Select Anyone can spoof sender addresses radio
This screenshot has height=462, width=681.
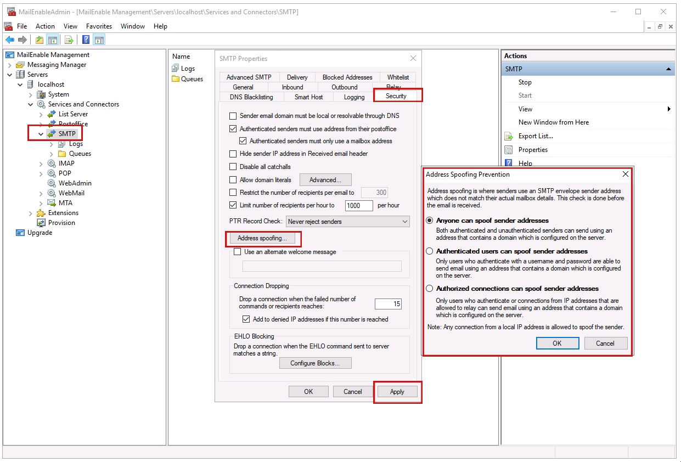coord(430,221)
